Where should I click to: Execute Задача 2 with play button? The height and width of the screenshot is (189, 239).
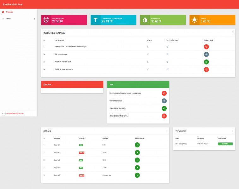137,152
